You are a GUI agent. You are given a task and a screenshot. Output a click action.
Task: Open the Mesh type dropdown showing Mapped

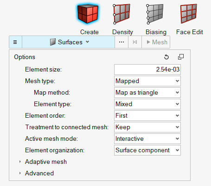point(147,81)
